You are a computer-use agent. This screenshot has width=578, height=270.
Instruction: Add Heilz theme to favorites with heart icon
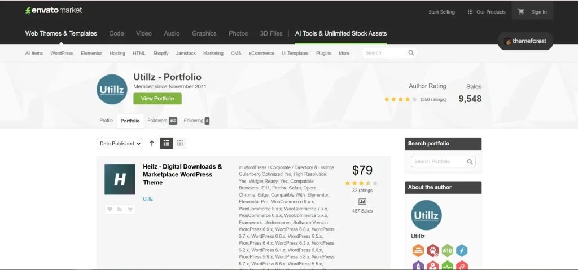point(110,209)
